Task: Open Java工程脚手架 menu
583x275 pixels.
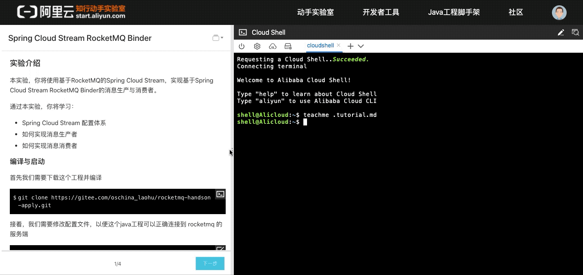Action: 454,12
